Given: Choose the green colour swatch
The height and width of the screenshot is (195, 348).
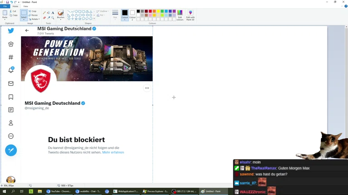Looking at the screenshot, I should [x=162, y=11].
